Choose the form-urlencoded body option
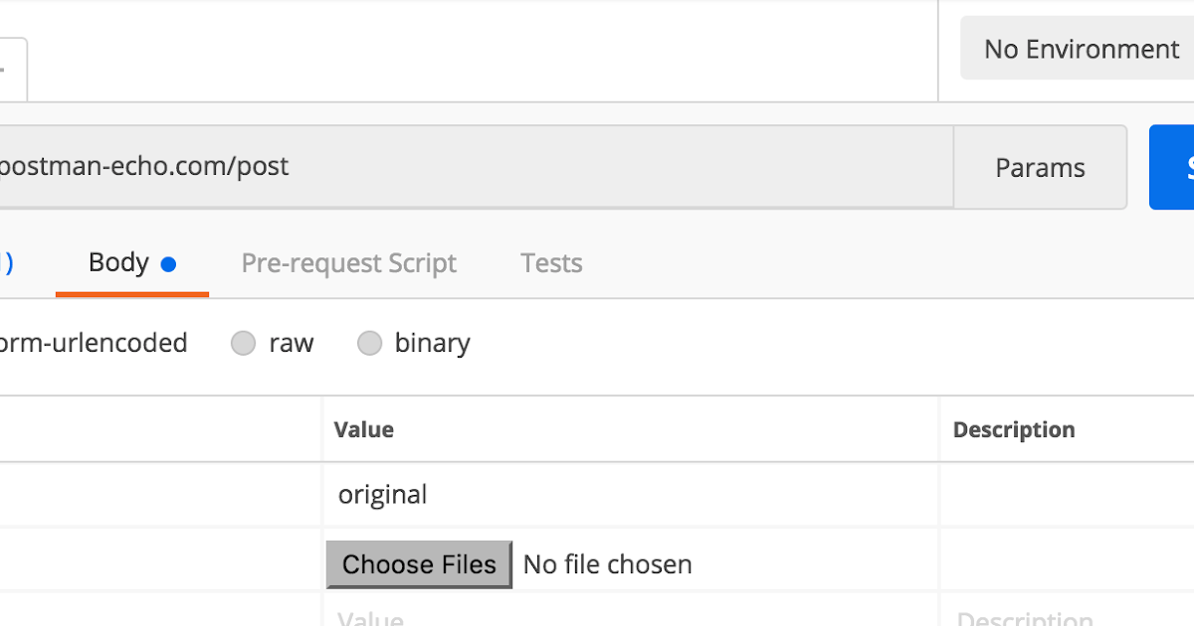The height and width of the screenshot is (626, 1194). [94, 344]
